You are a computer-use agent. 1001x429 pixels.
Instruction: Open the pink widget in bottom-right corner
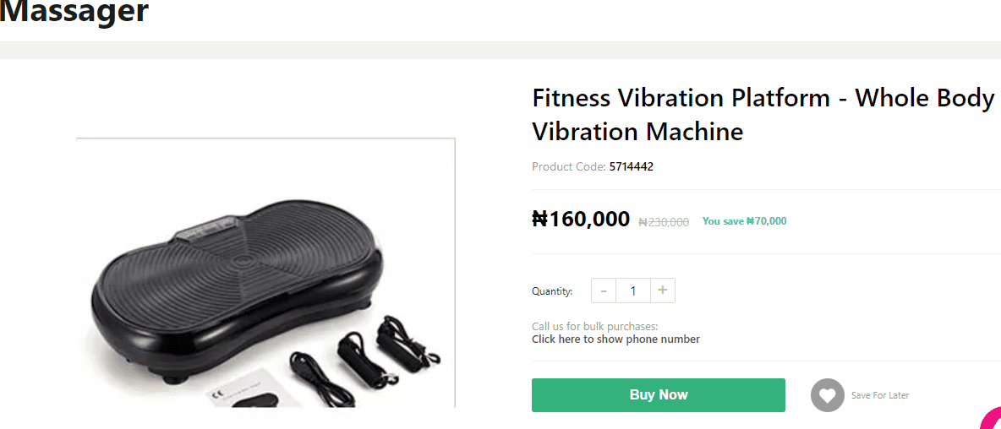point(993,420)
